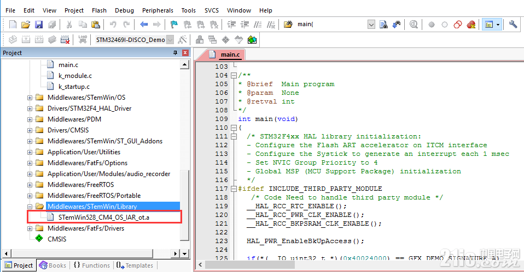
Task: Toggle auto-hide pin on the Project panel
Action: tap(175, 53)
